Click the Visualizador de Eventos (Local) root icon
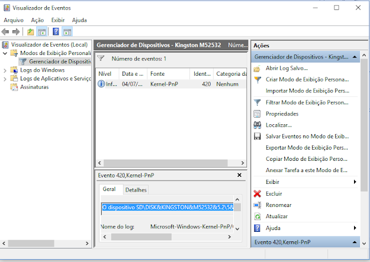370x262 pixels. (x=6, y=45)
